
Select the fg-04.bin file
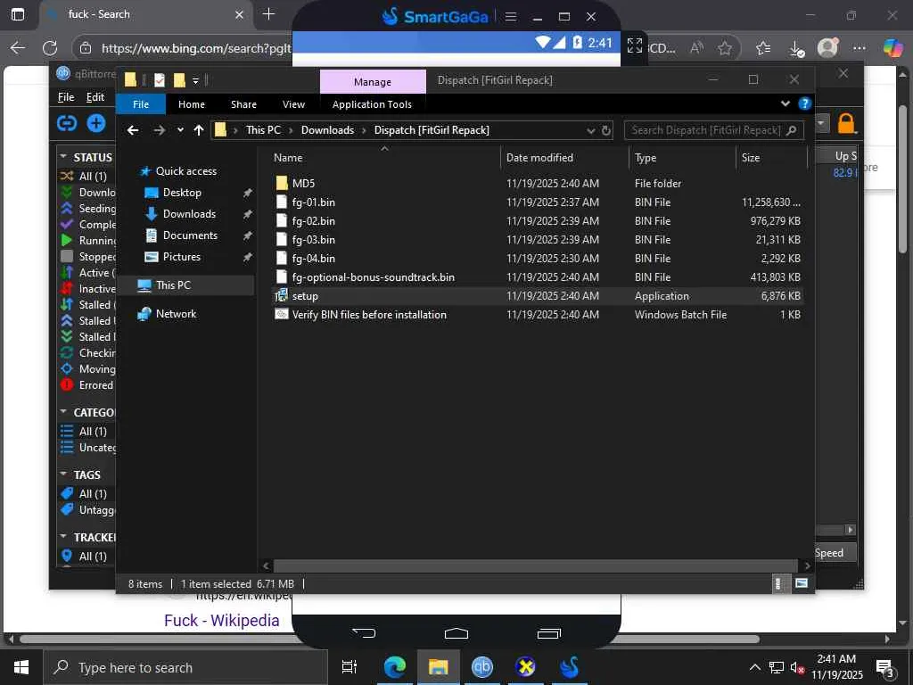coord(313,258)
